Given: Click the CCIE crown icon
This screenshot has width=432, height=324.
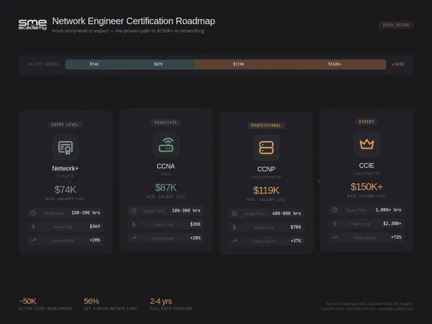Looking at the screenshot, I should (x=367, y=144).
